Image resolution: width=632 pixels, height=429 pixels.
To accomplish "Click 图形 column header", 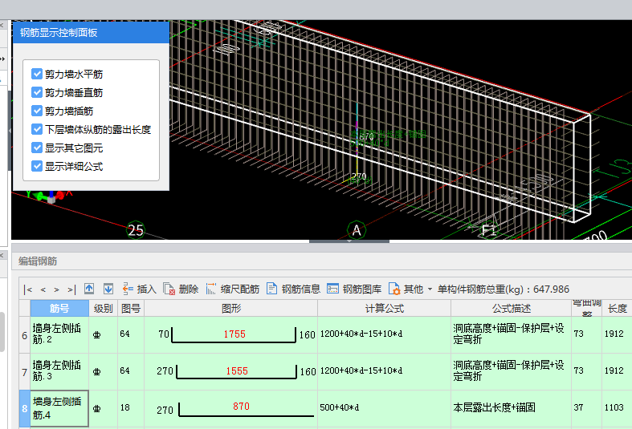I will [x=231, y=308].
